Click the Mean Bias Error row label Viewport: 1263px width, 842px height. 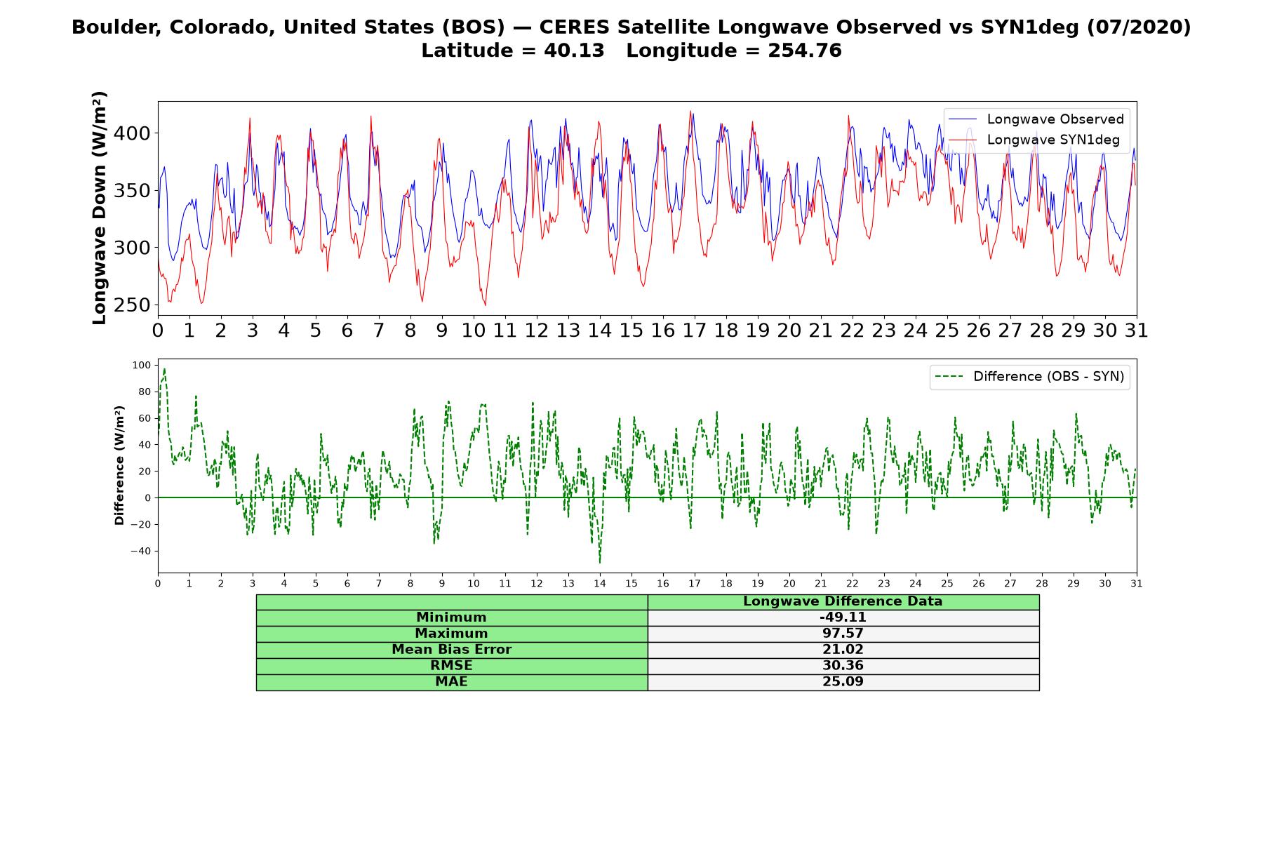pyautogui.click(x=452, y=650)
